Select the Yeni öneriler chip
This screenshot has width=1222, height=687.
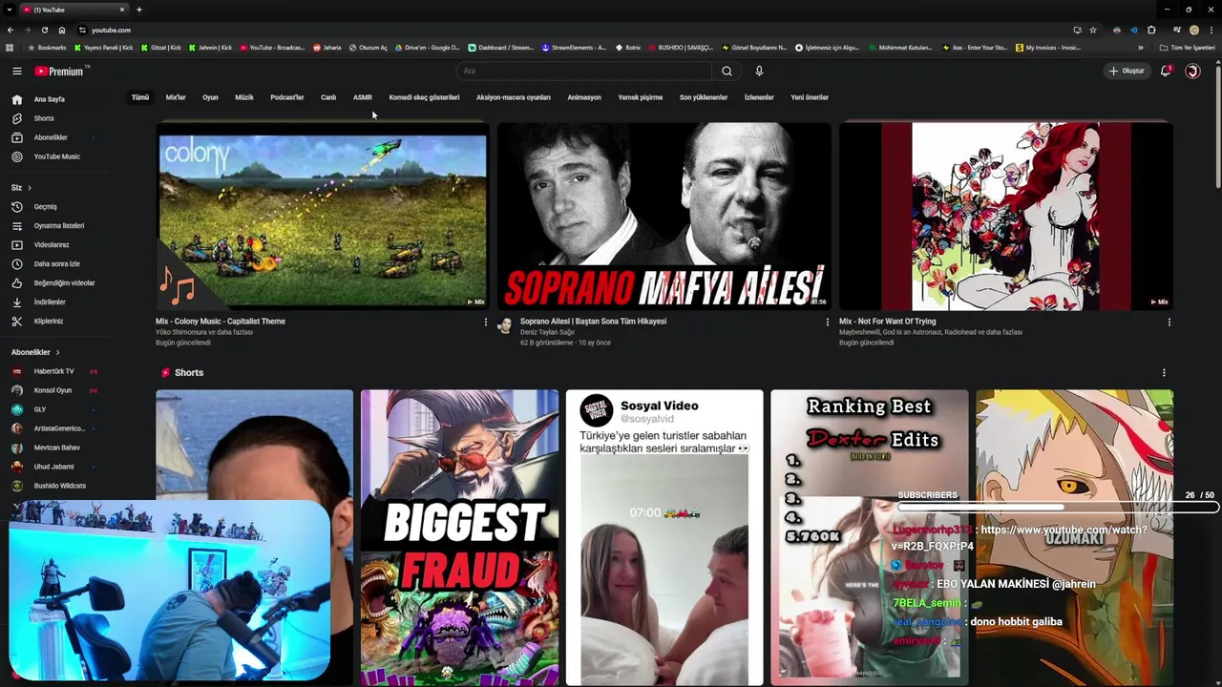810,97
